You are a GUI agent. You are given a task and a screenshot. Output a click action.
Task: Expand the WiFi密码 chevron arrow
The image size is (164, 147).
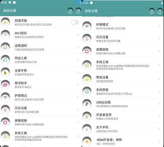click(x=78, y=35)
